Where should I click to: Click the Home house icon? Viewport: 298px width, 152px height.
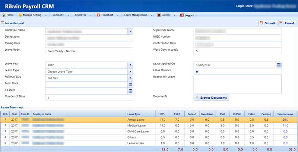(x=4, y=15)
